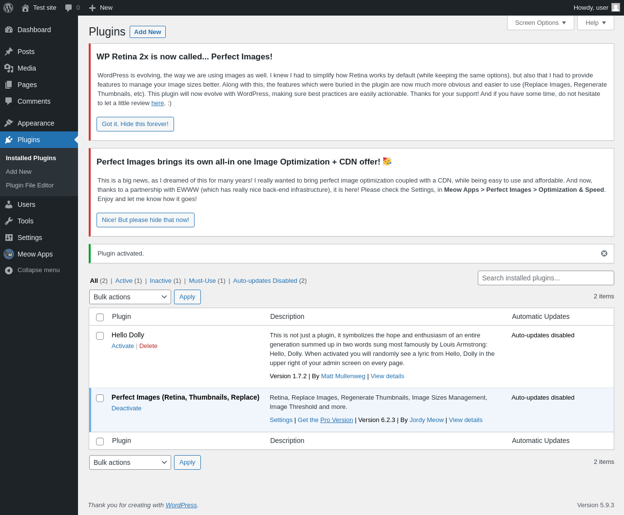Image resolution: width=624 pixels, height=515 pixels.
Task: Open the Dashboard gauge icon
Action: pyautogui.click(x=9, y=30)
